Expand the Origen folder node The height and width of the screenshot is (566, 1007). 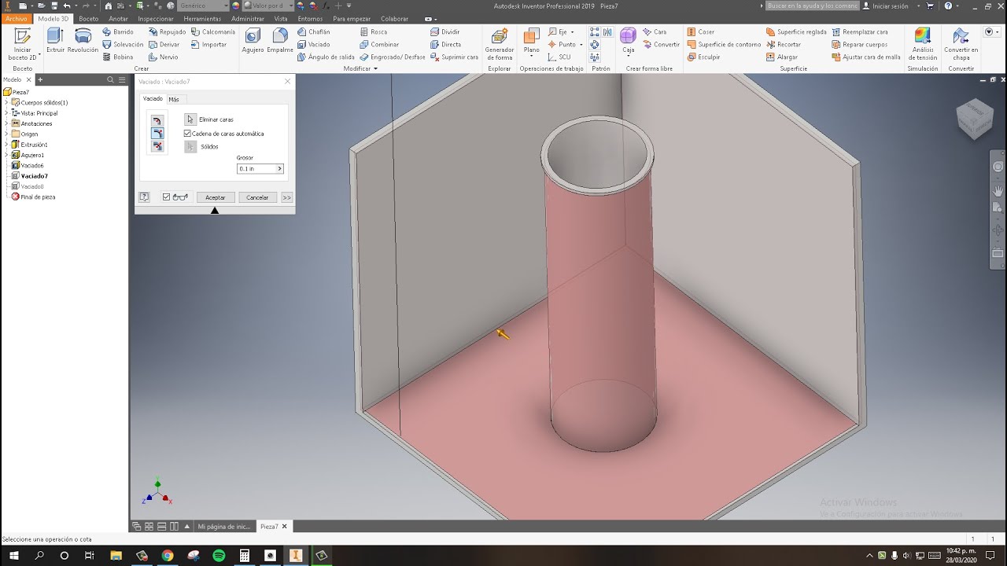click(6, 134)
